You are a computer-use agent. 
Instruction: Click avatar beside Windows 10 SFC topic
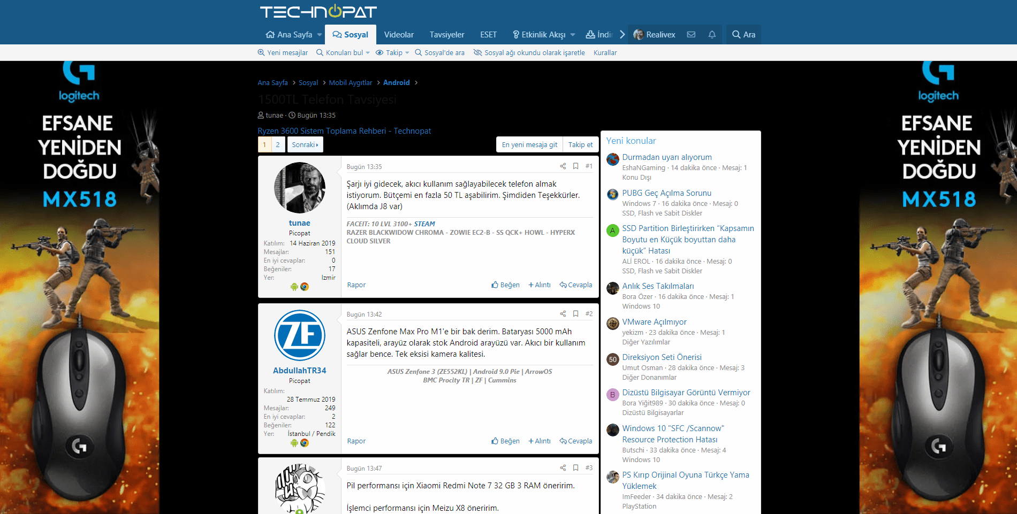coord(613,430)
